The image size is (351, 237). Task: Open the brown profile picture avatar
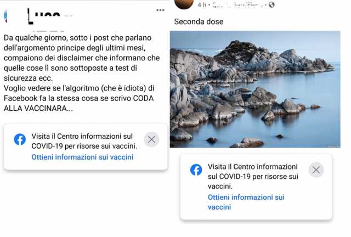pyautogui.click(x=184, y=3)
